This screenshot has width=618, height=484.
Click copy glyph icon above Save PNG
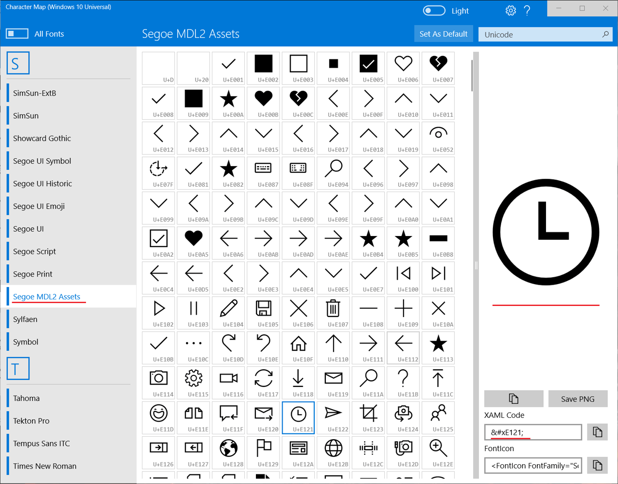tap(513, 398)
